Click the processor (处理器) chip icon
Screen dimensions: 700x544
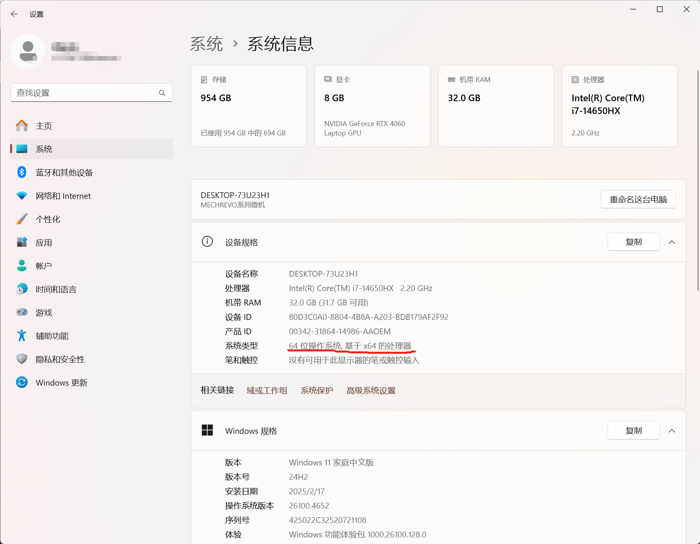(x=575, y=80)
